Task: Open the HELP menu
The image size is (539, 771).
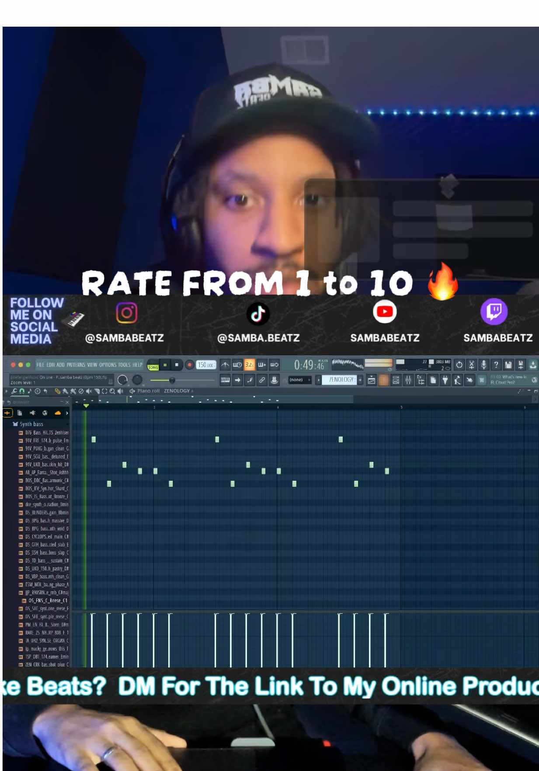Action: 137,365
